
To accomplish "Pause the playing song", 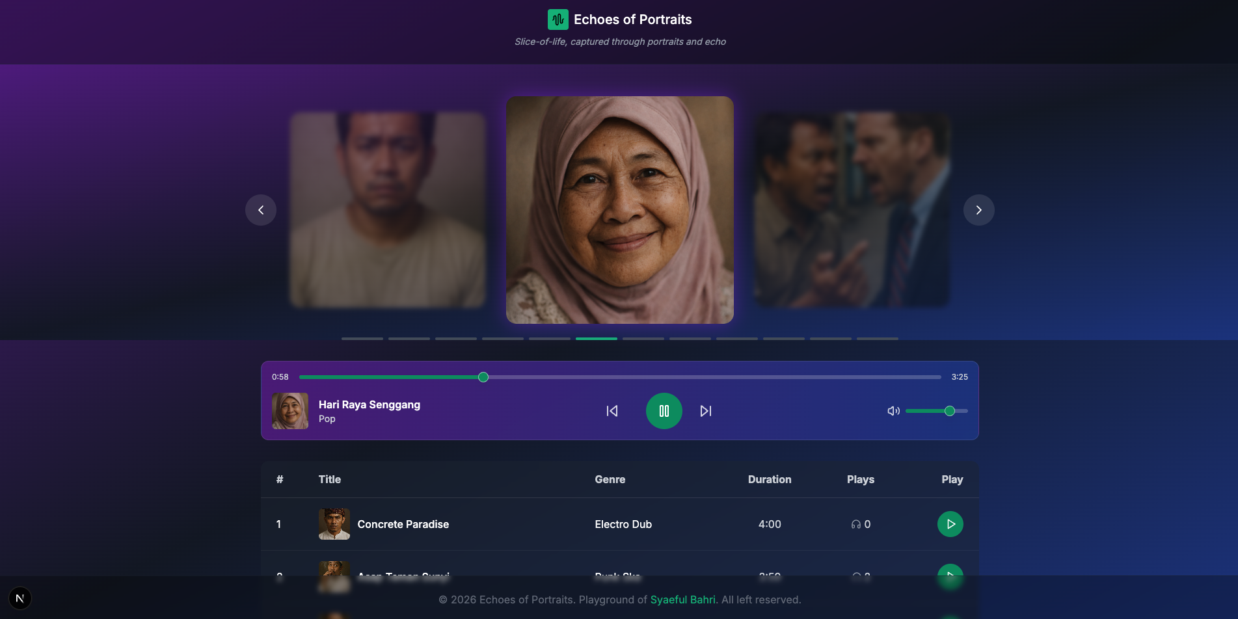I will coord(664,411).
